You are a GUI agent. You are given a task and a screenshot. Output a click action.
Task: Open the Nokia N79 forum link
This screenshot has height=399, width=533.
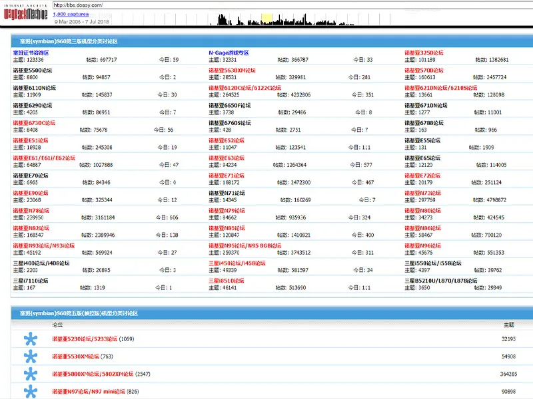227,211
